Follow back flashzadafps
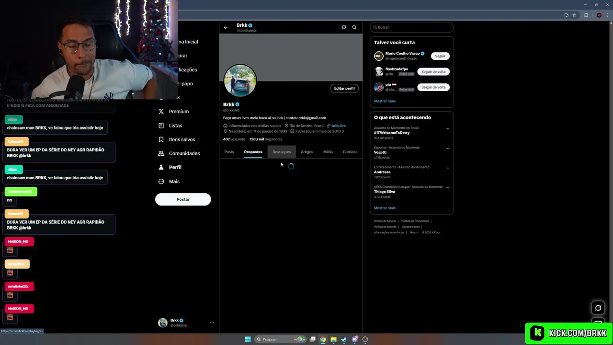 pos(433,71)
